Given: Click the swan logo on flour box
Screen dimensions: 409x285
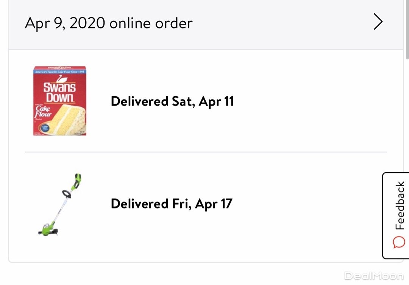Looking at the screenshot, I should pos(59,79).
